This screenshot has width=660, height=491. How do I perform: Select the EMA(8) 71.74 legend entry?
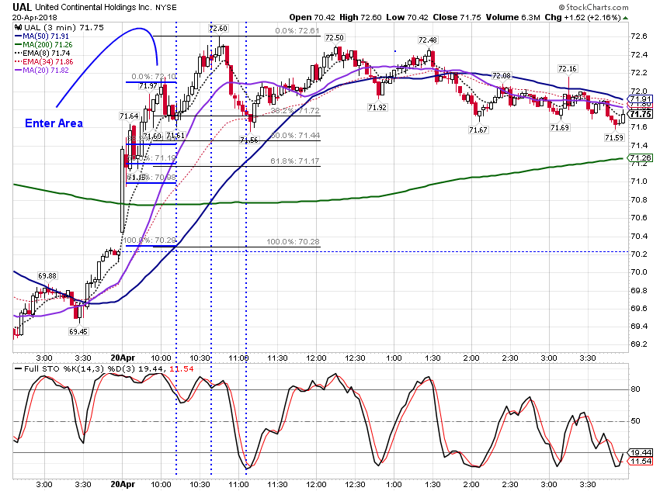(x=43, y=53)
